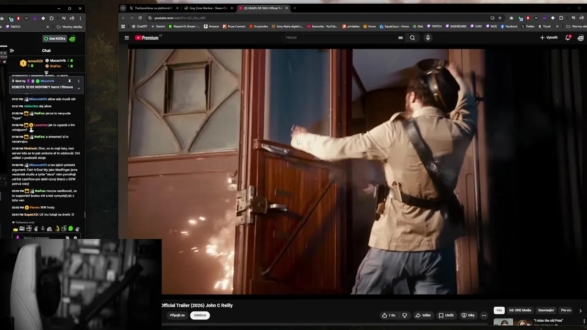Open YouTube account avatar menu

tap(581, 38)
